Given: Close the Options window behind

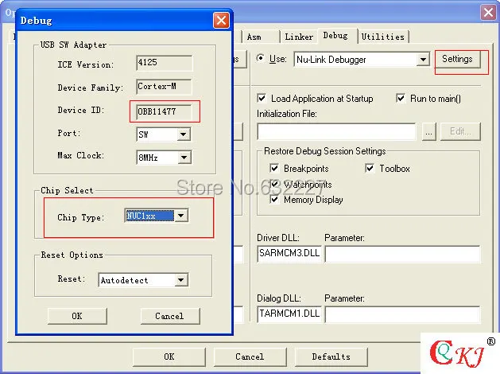Looking at the screenshot, I should (488, 13).
